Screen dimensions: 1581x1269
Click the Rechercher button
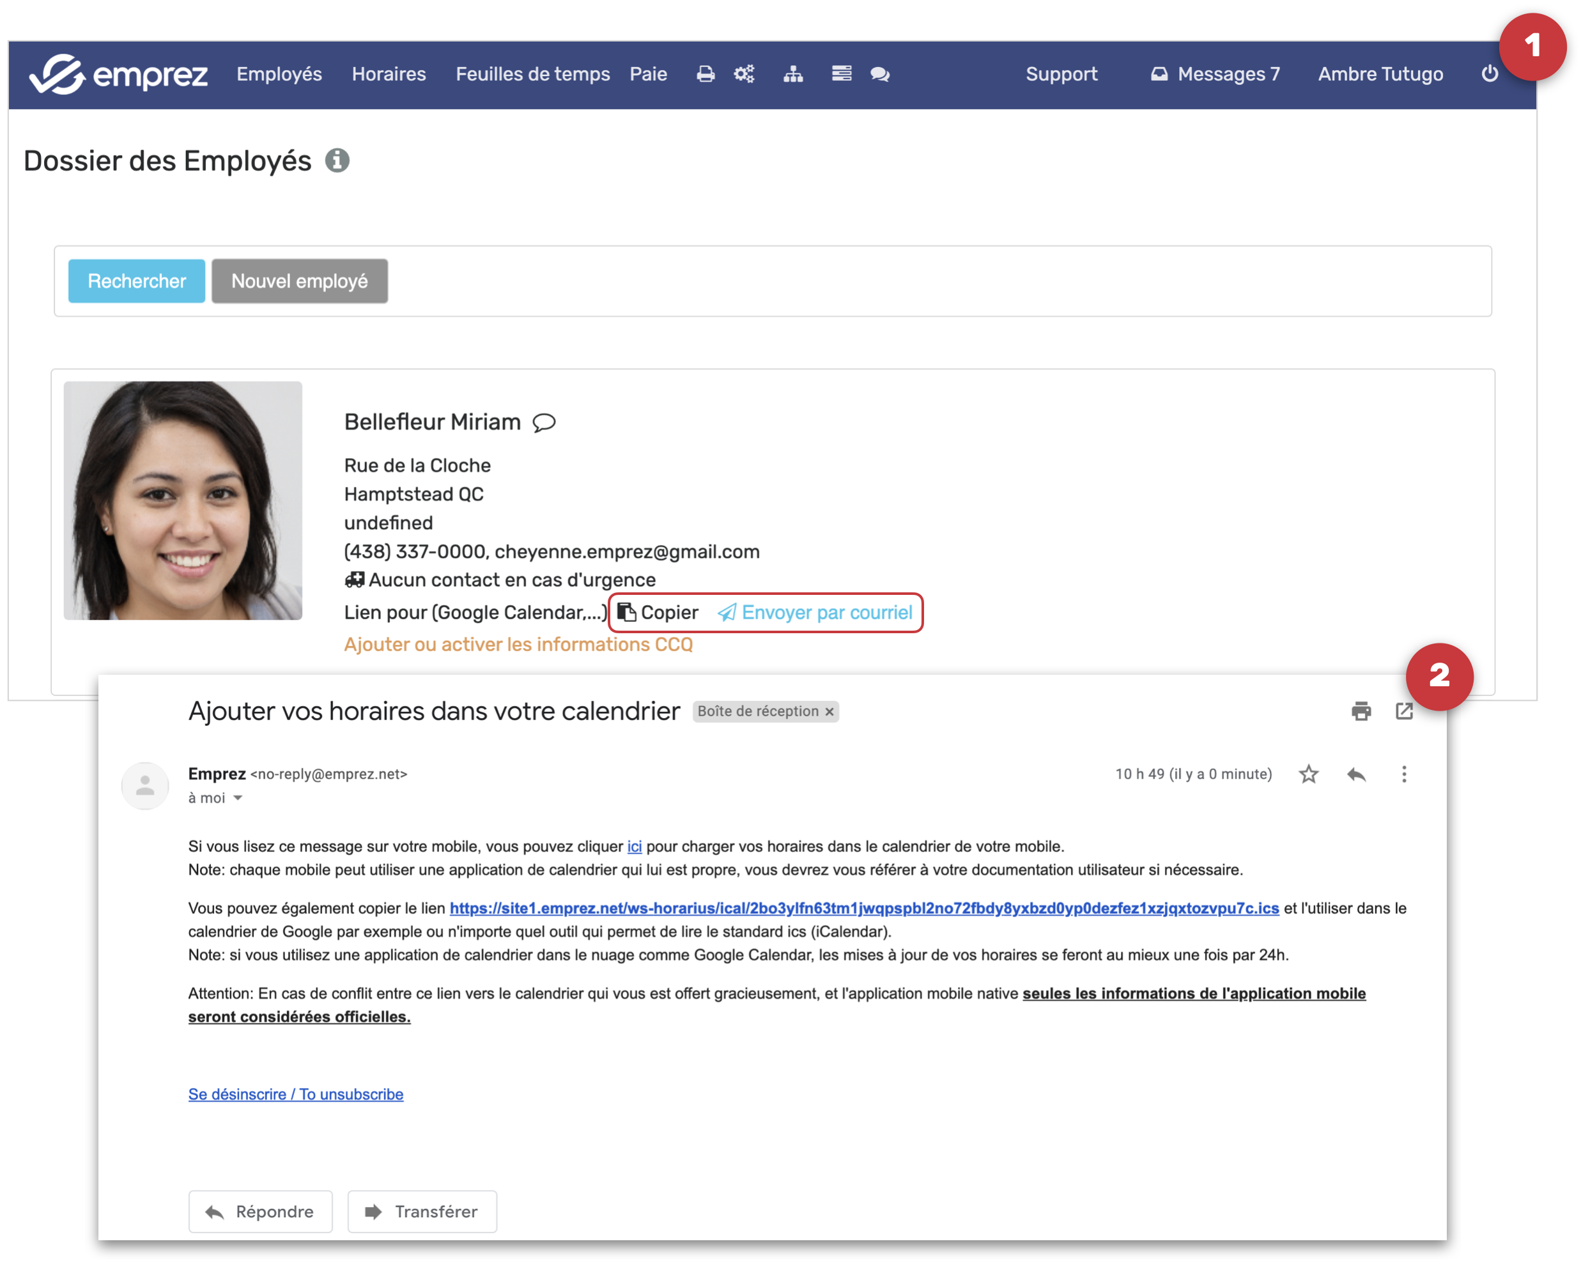pyautogui.click(x=136, y=281)
